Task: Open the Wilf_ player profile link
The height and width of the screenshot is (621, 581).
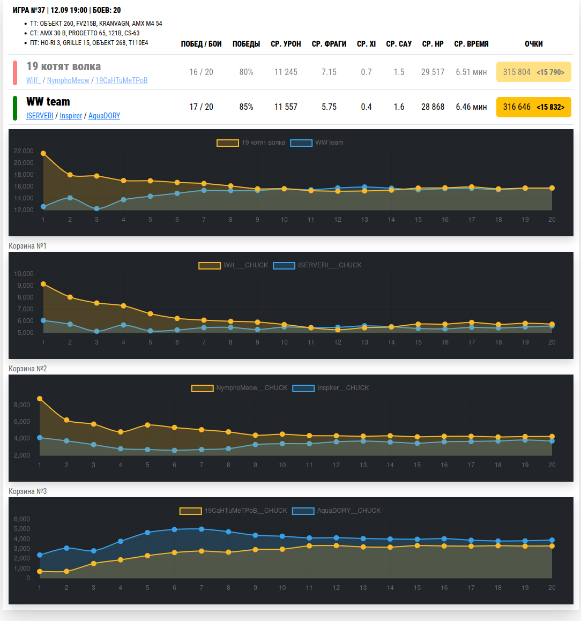Action: (x=33, y=80)
